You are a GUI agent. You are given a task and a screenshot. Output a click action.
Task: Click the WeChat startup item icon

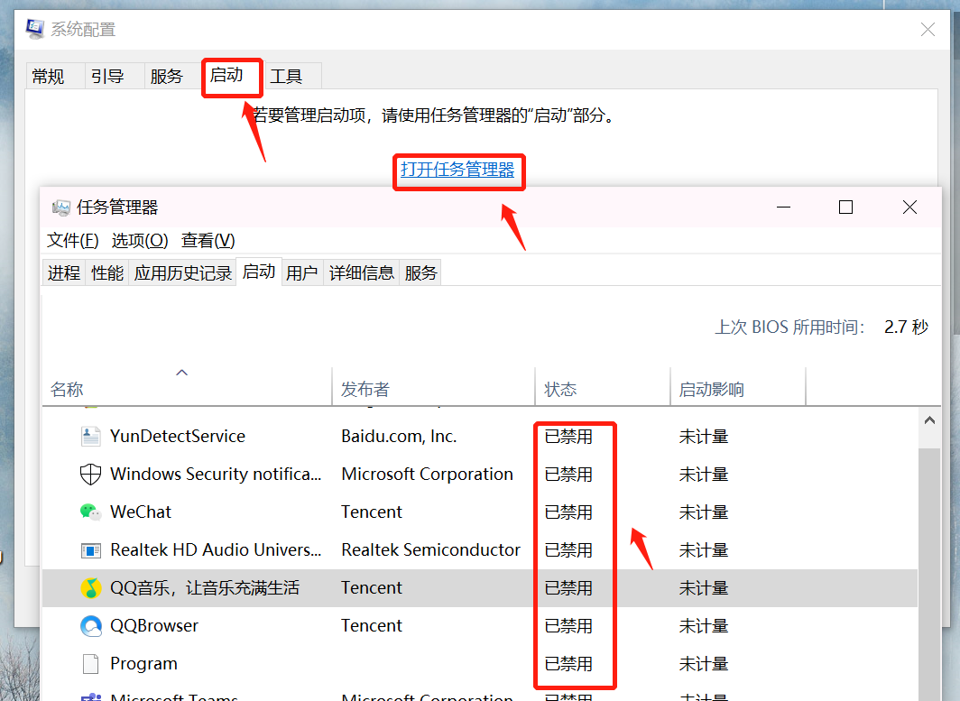tap(90, 512)
